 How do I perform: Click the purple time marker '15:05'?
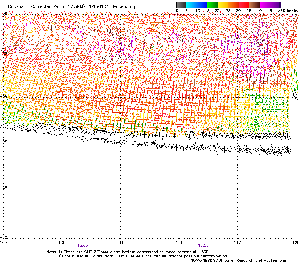82,246
